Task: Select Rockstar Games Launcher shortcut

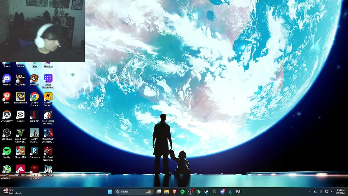Action: 48,99
